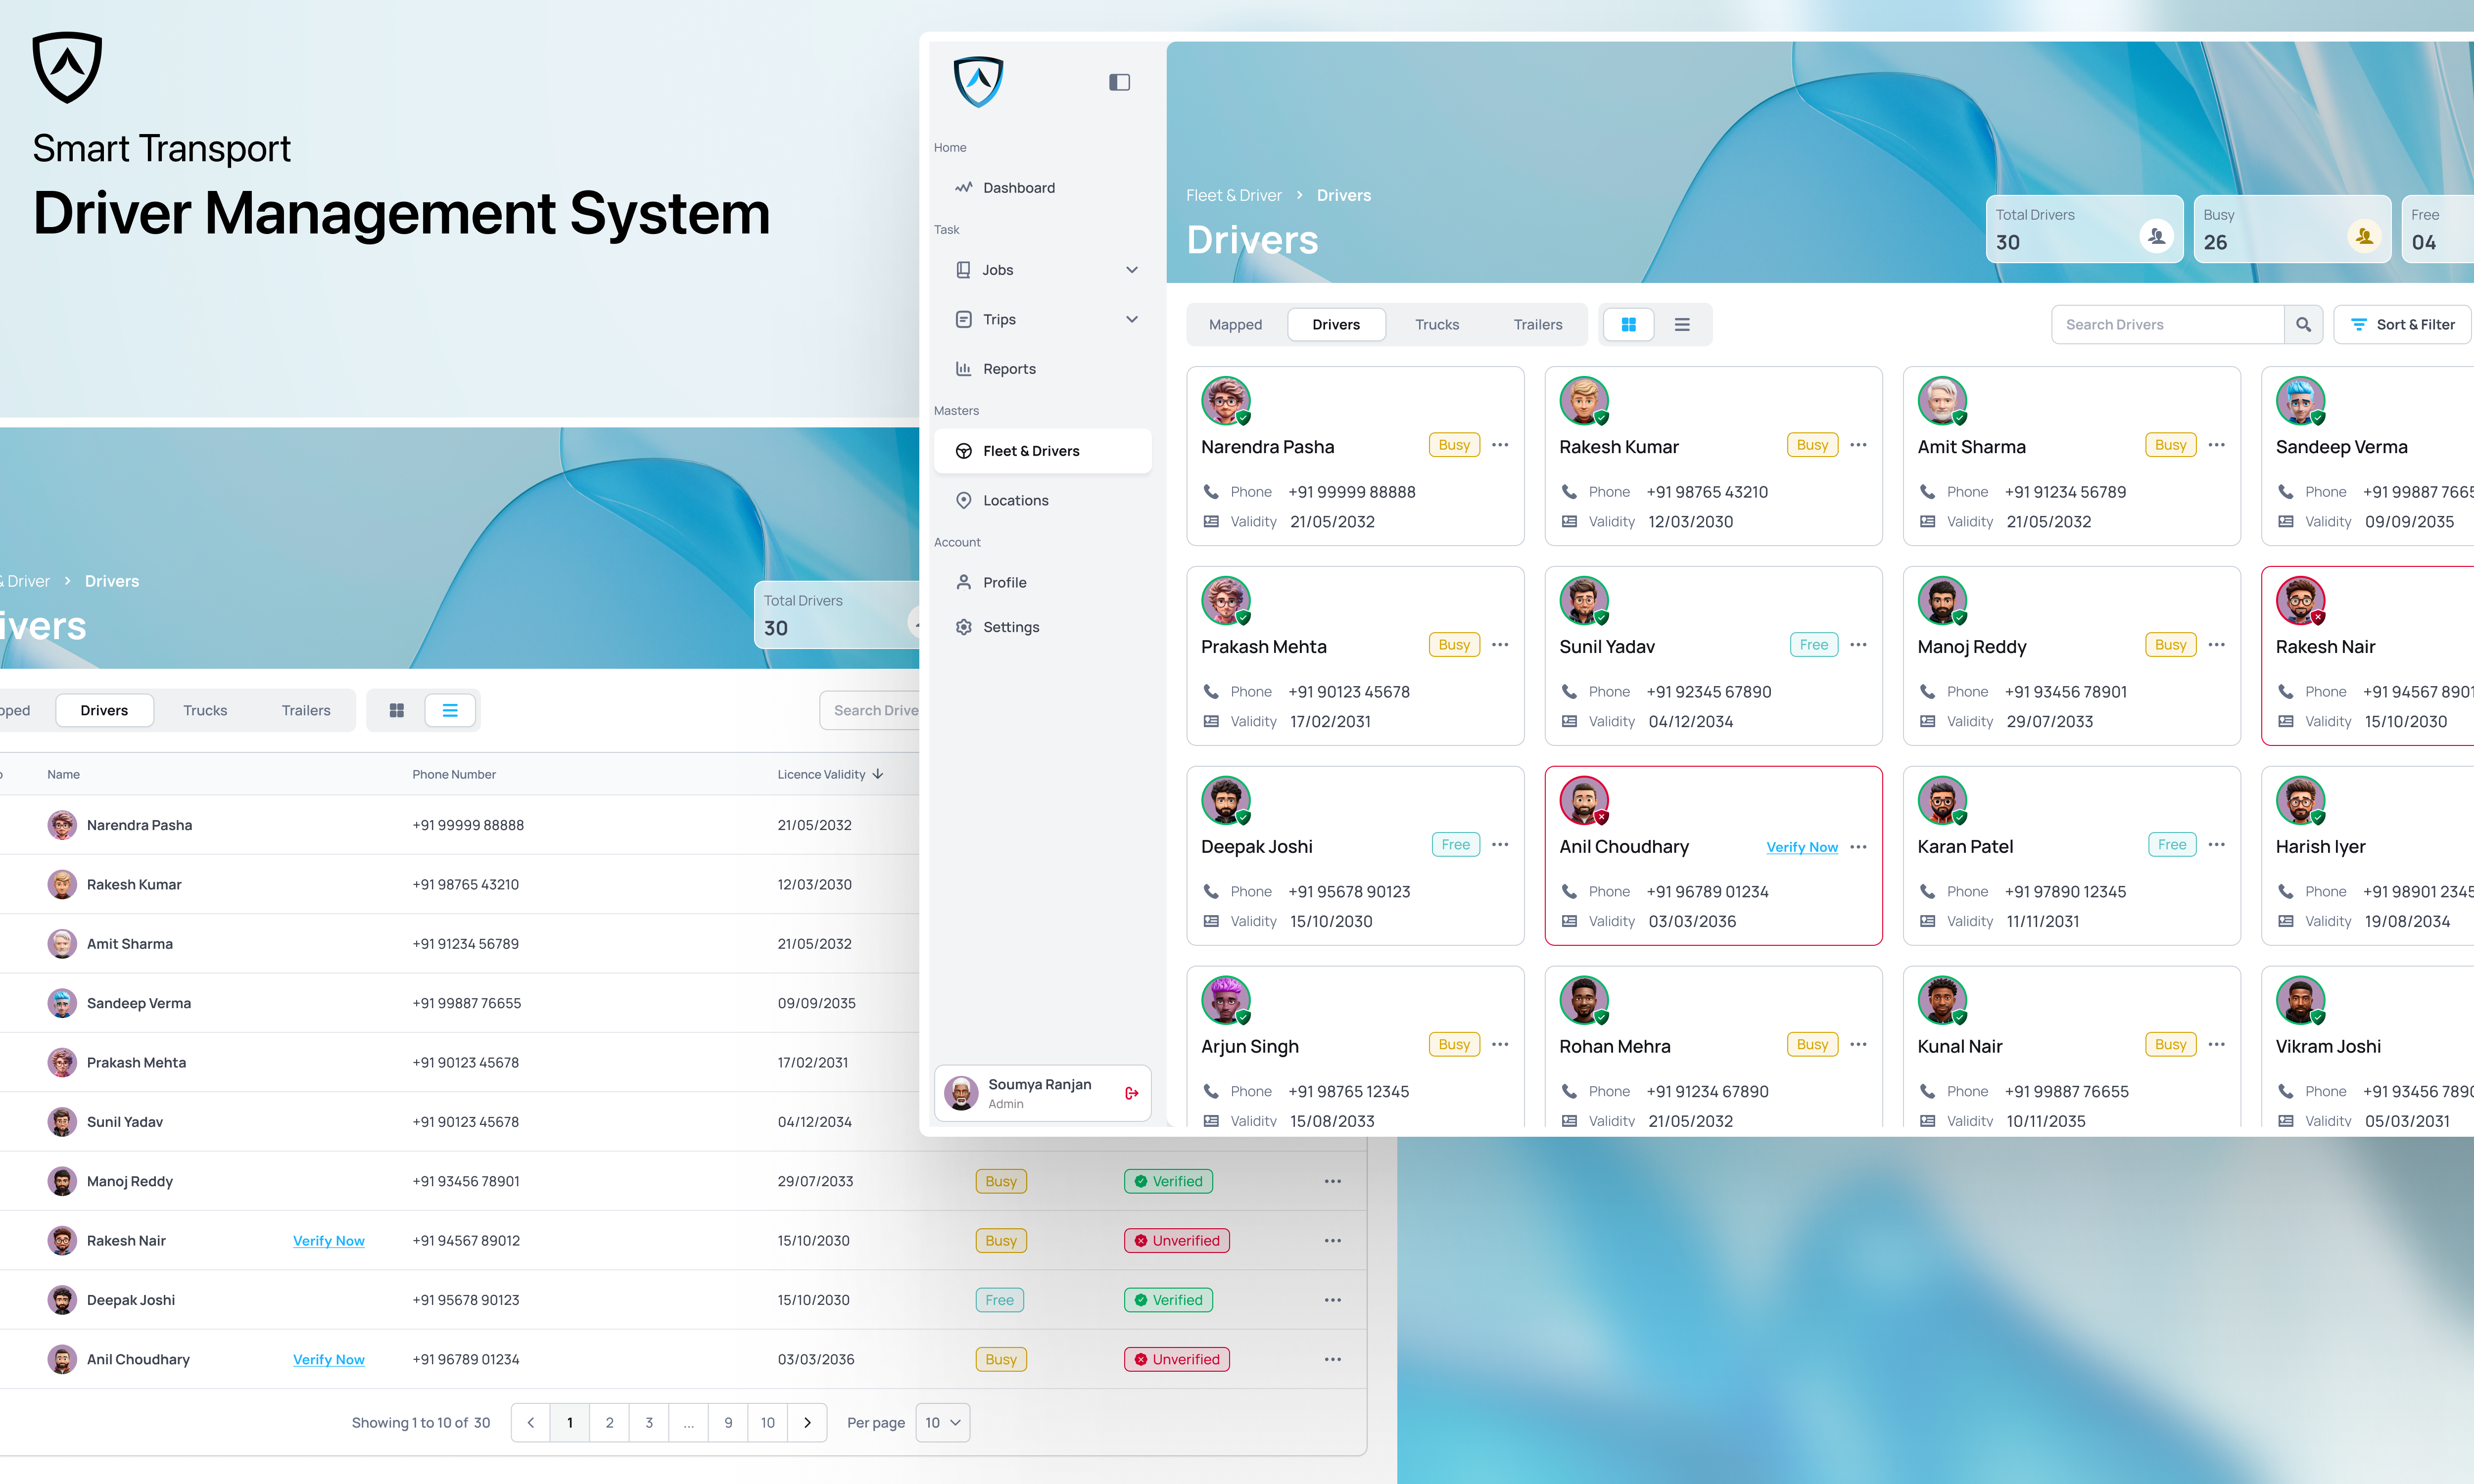This screenshot has width=2474, height=1484.
Task: Click the Busy drivers card icon
Action: point(2363,236)
